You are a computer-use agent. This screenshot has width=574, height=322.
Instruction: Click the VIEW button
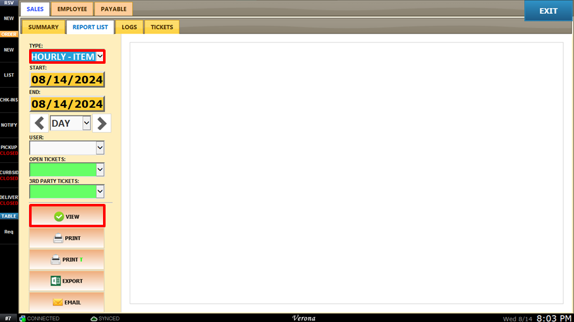[67, 217]
